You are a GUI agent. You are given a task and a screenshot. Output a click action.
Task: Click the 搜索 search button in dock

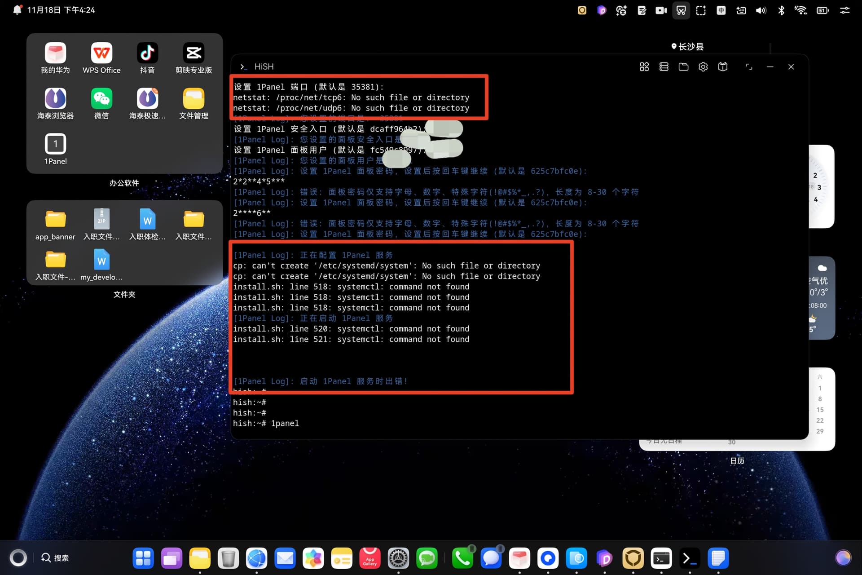pyautogui.click(x=56, y=558)
